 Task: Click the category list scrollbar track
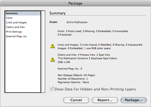click(43, 52)
